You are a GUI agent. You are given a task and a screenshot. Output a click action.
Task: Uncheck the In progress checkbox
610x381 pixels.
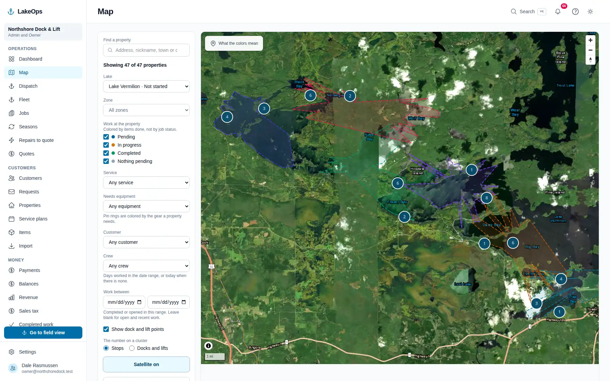106,145
